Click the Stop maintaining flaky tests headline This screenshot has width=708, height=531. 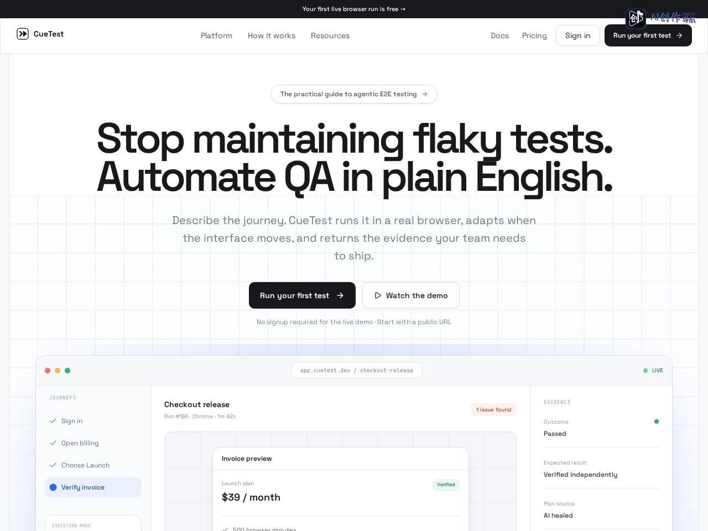click(355, 139)
